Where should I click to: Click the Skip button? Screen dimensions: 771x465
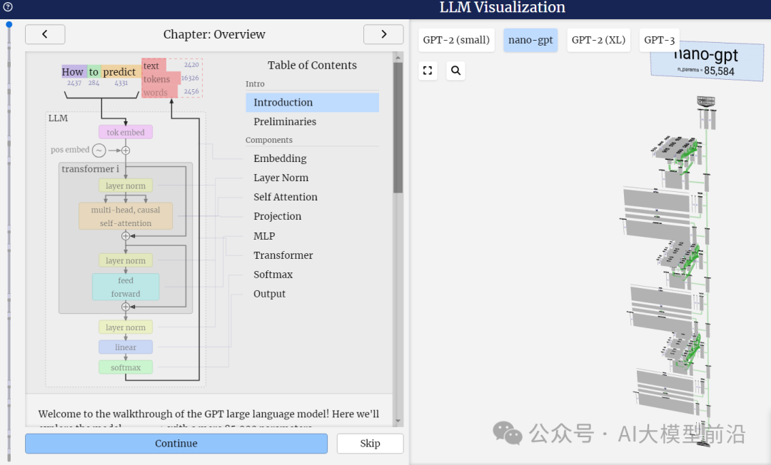pyautogui.click(x=370, y=444)
